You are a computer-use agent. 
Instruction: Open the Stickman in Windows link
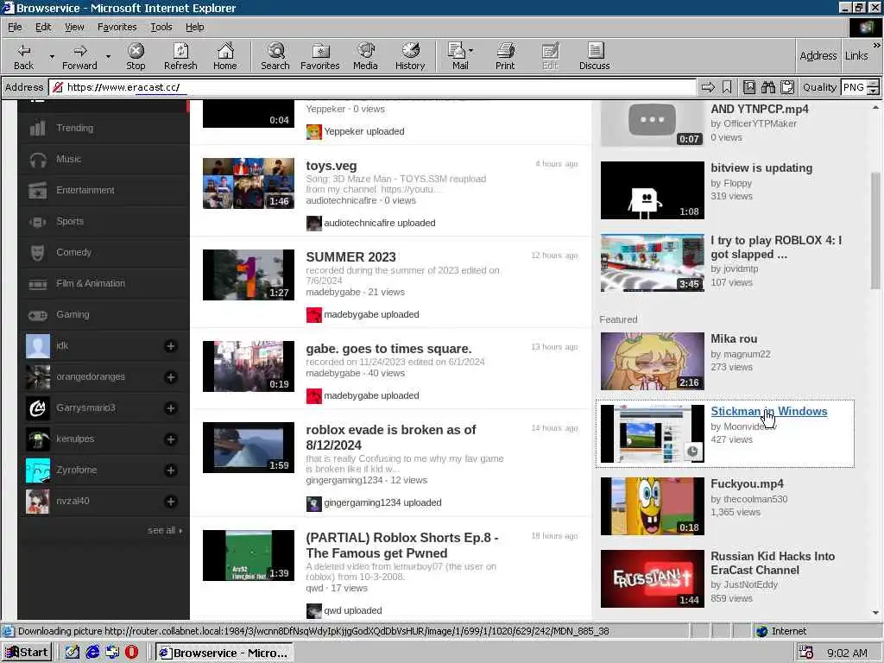tap(768, 411)
